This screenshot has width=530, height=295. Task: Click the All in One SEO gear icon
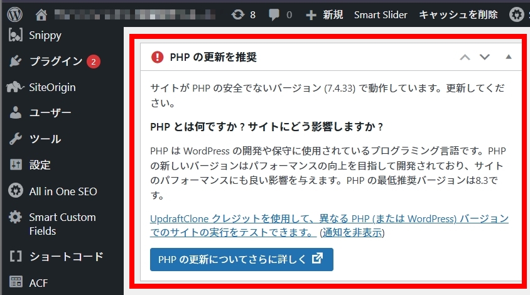16,191
